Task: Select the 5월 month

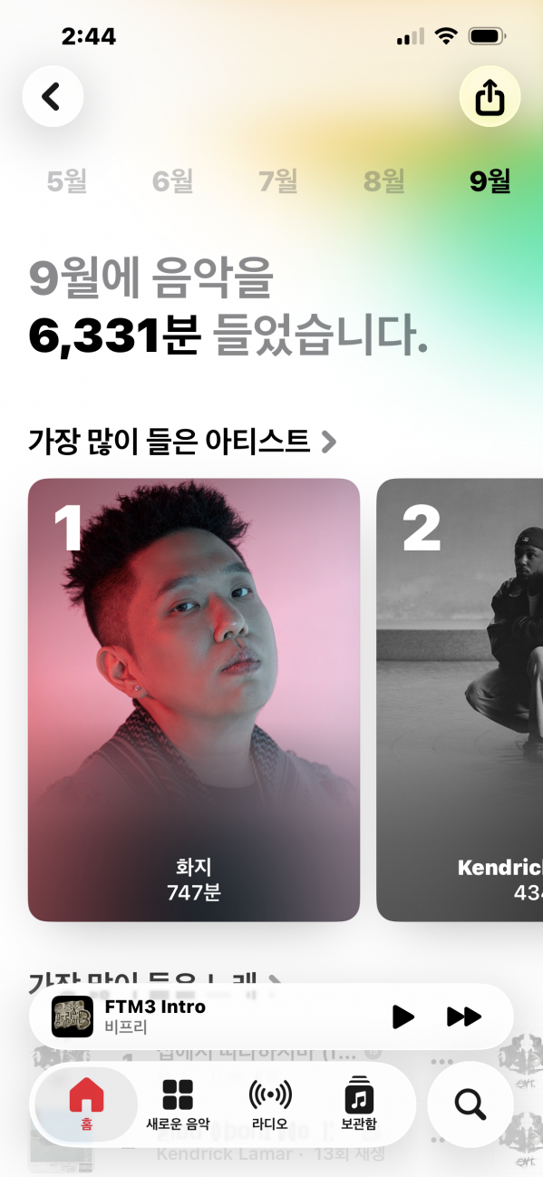Action: click(x=67, y=181)
